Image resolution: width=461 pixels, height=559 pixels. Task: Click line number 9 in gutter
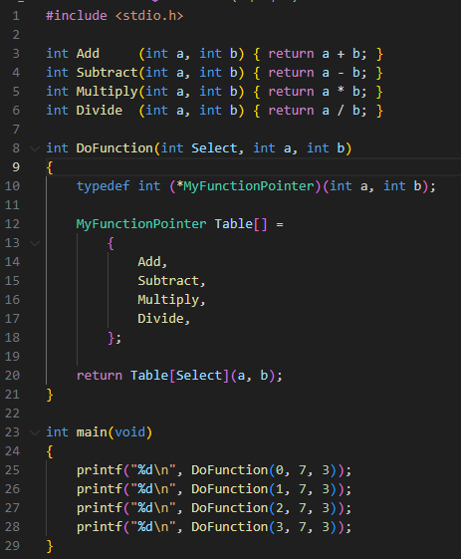pyautogui.click(x=16, y=166)
